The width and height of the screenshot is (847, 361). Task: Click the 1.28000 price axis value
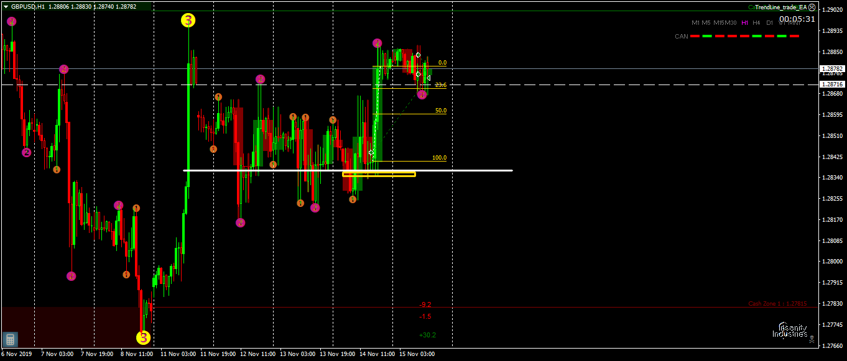(x=833, y=262)
